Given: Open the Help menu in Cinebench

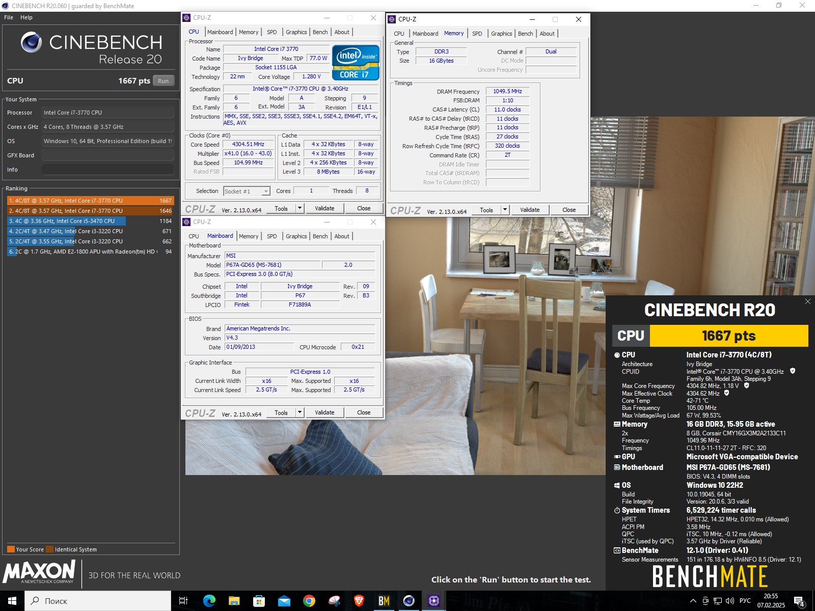Looking at the screenshot, I should click(26, 17).
